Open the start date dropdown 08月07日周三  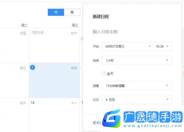tap(127, 46)
